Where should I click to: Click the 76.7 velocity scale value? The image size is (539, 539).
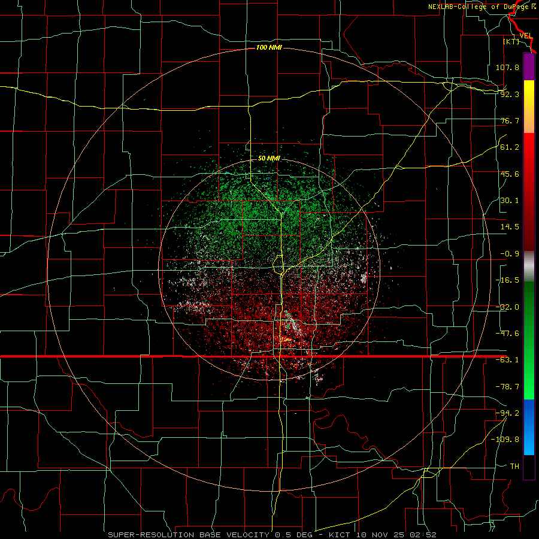(x=510, y=120)
